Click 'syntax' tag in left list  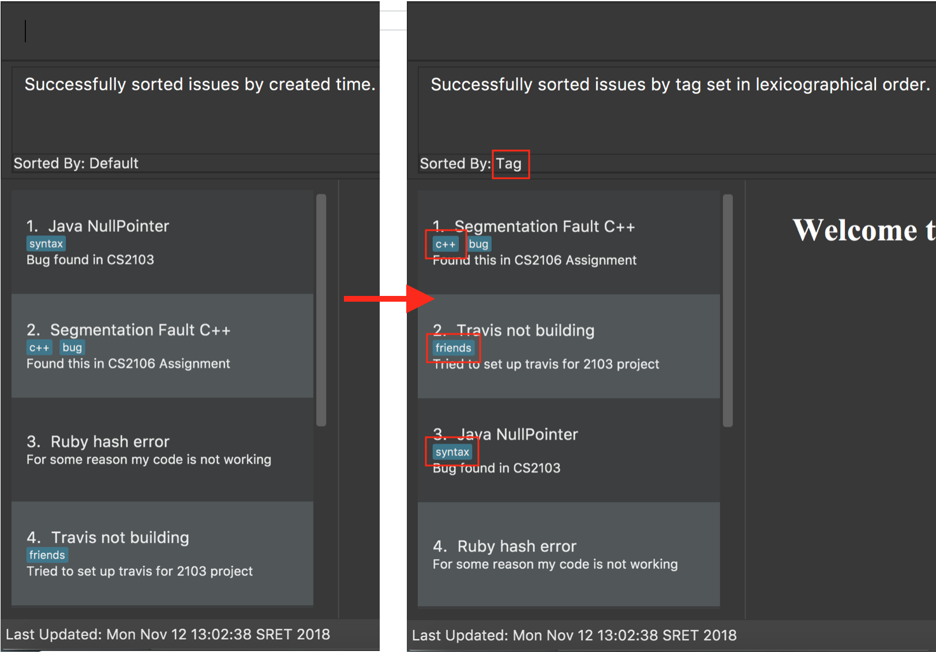[x=46, y=243]
